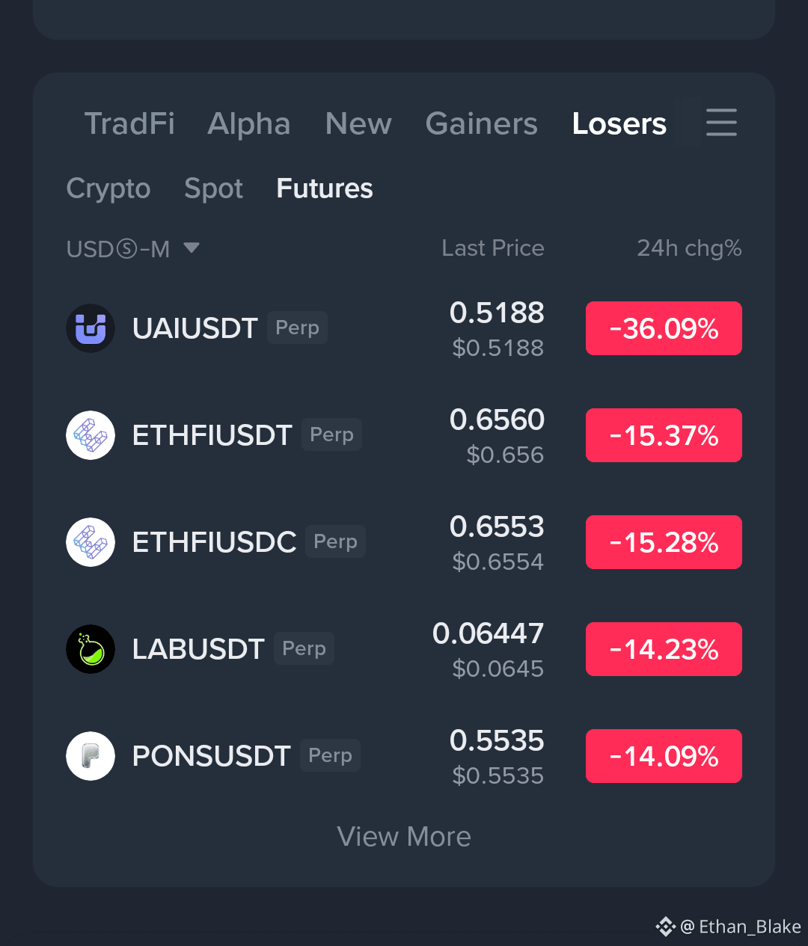This screenshot has height=946, width=808.
Task: Select the Losers tab
Action: click(x=619, y=123)
